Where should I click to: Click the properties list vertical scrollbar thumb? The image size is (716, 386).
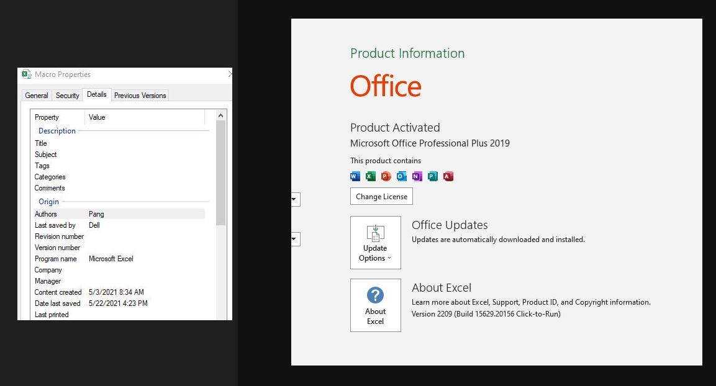tap(221, 174)
